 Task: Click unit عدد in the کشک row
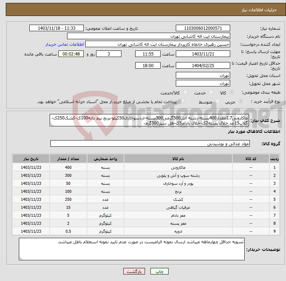(x=105, y=199)
